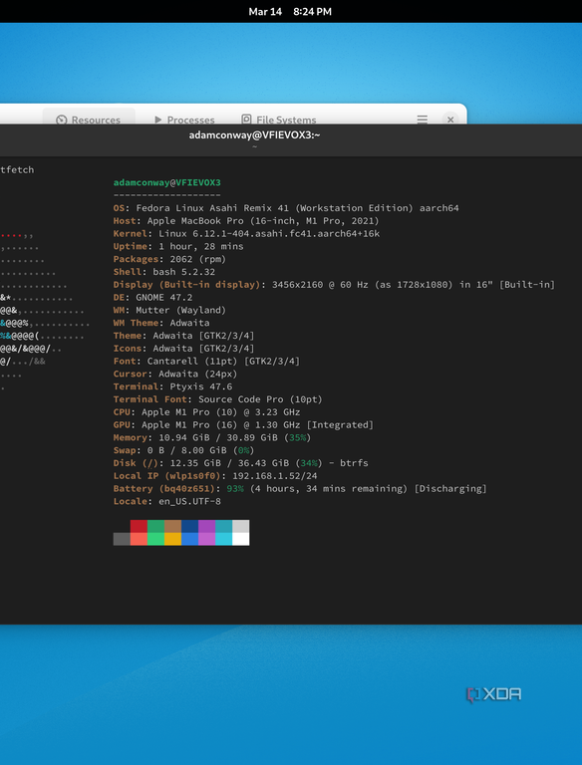Click the Swap line 0 B / 8.00 GiB

183,449
